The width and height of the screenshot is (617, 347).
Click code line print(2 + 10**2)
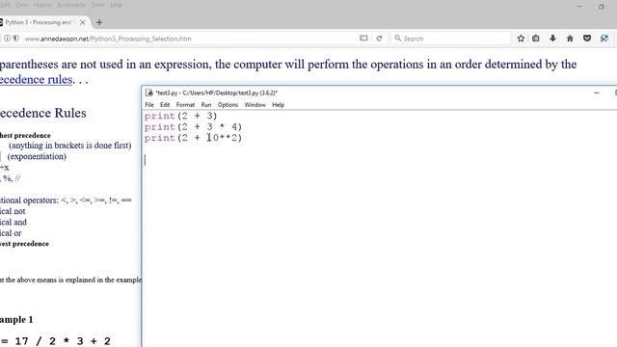pos(193,138)
